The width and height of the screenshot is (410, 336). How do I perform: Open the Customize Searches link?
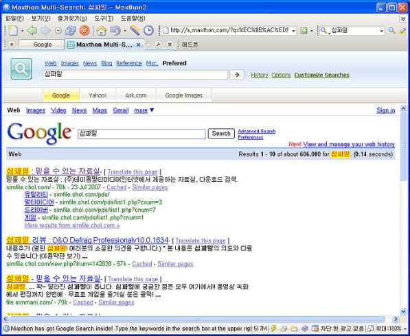pyautogui.click(x=322, y=75)
